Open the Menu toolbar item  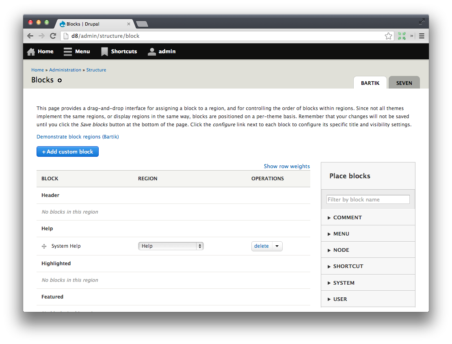(x=77, y=52)
